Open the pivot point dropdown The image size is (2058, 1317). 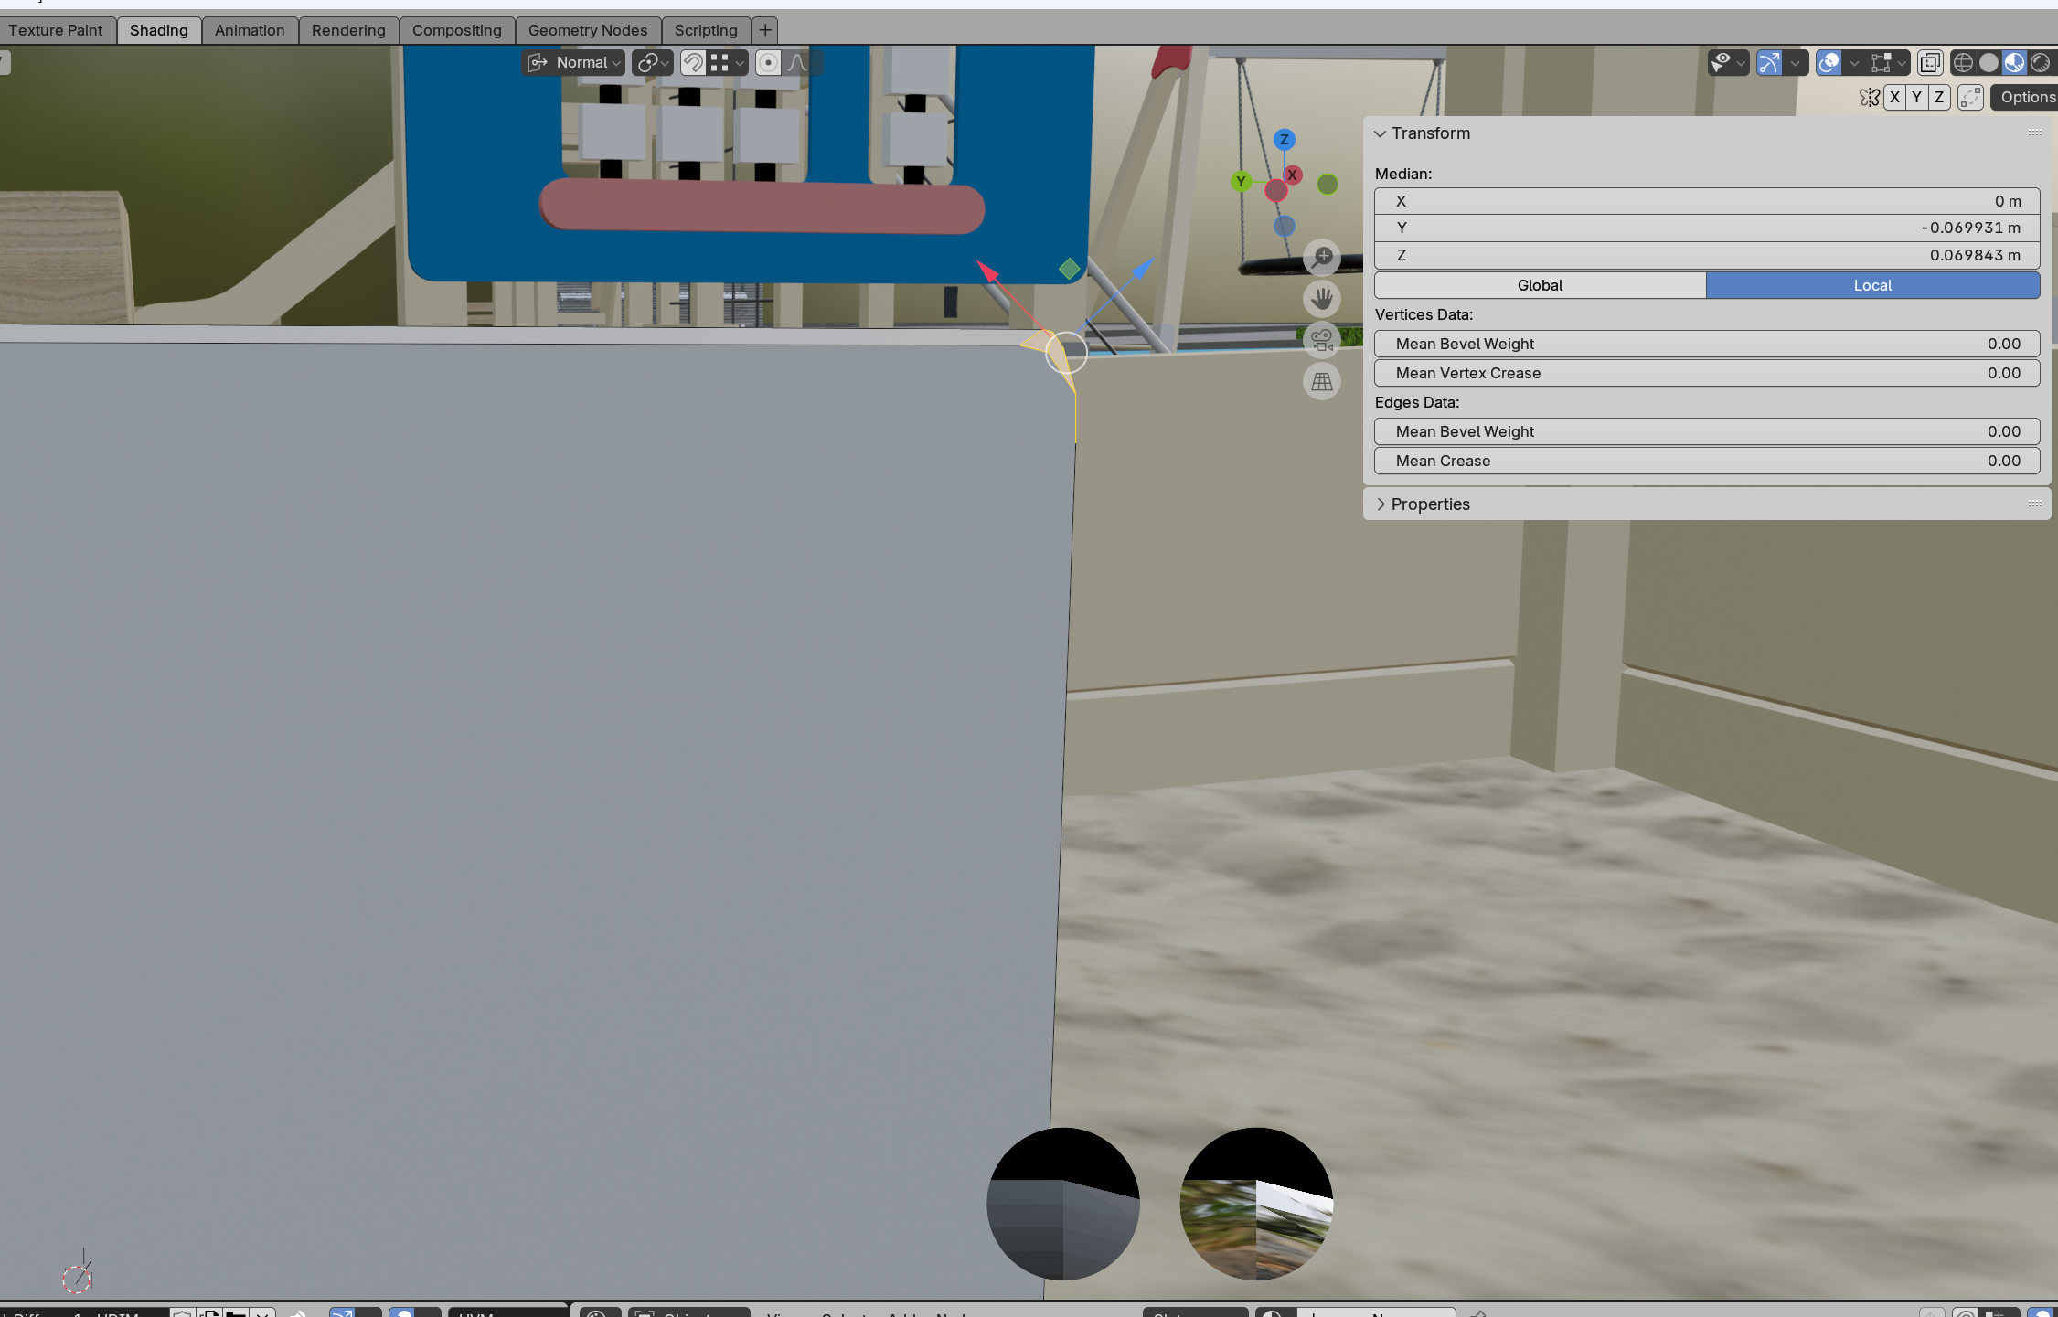[x=653, y=62]
